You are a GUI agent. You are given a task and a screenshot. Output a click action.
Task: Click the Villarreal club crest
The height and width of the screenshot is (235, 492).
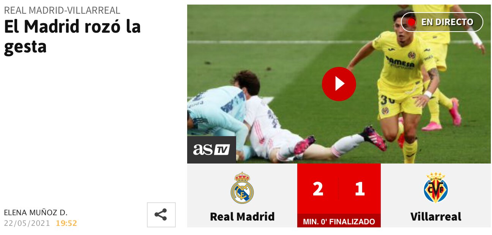click(x=435, y=187)
